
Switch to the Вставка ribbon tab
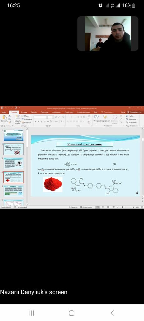pyautogui.click(x=24, y=112)
